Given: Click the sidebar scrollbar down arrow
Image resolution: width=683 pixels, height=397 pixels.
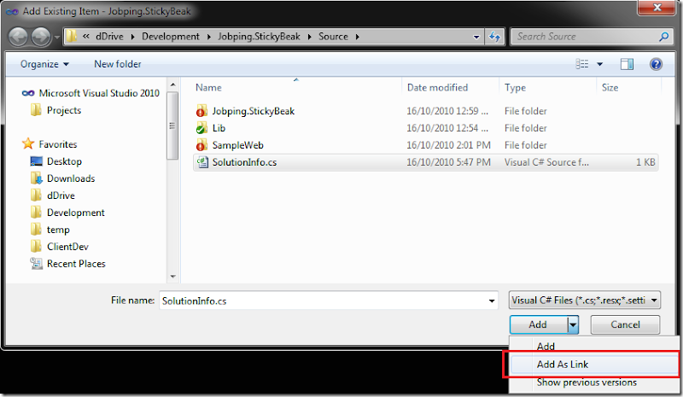Looking at the screenshot, I should [x=173, y=277].
